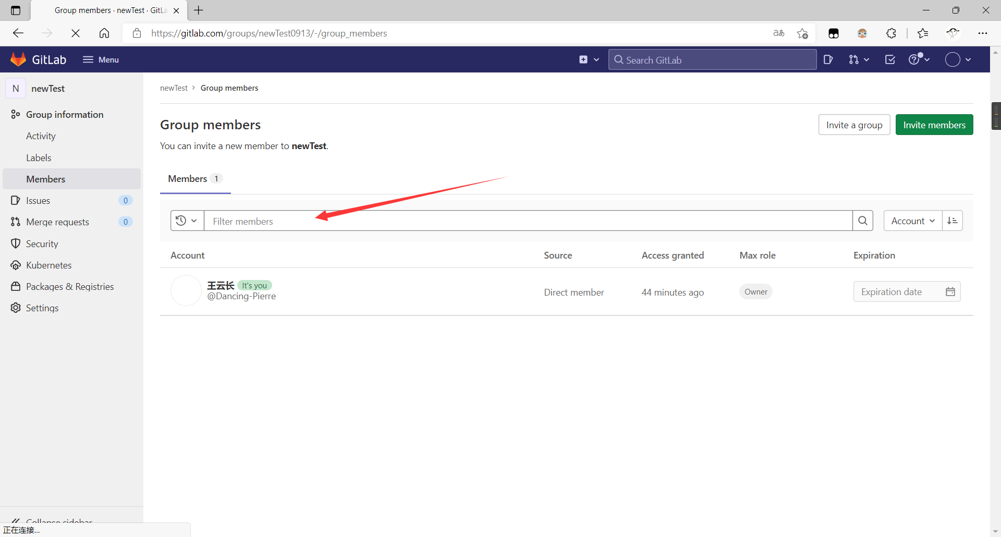Open the browser extensions puzzle icon
The height and width of the screenshot is (537, 1001).
pos(892,33)
